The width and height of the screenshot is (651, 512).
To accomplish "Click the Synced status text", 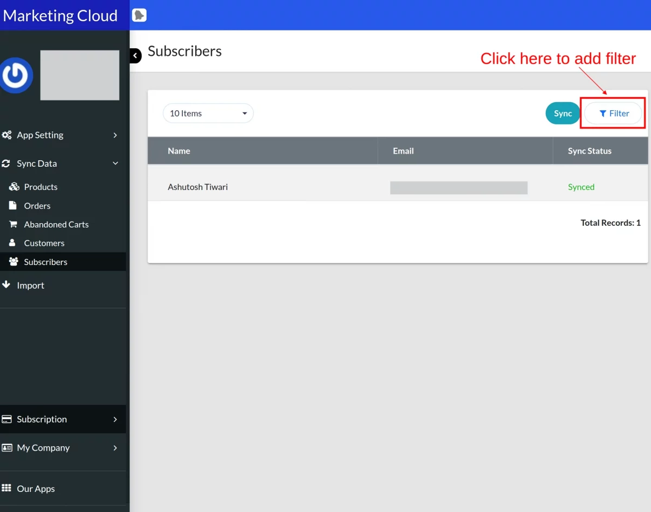I will [x=581, y=187].
